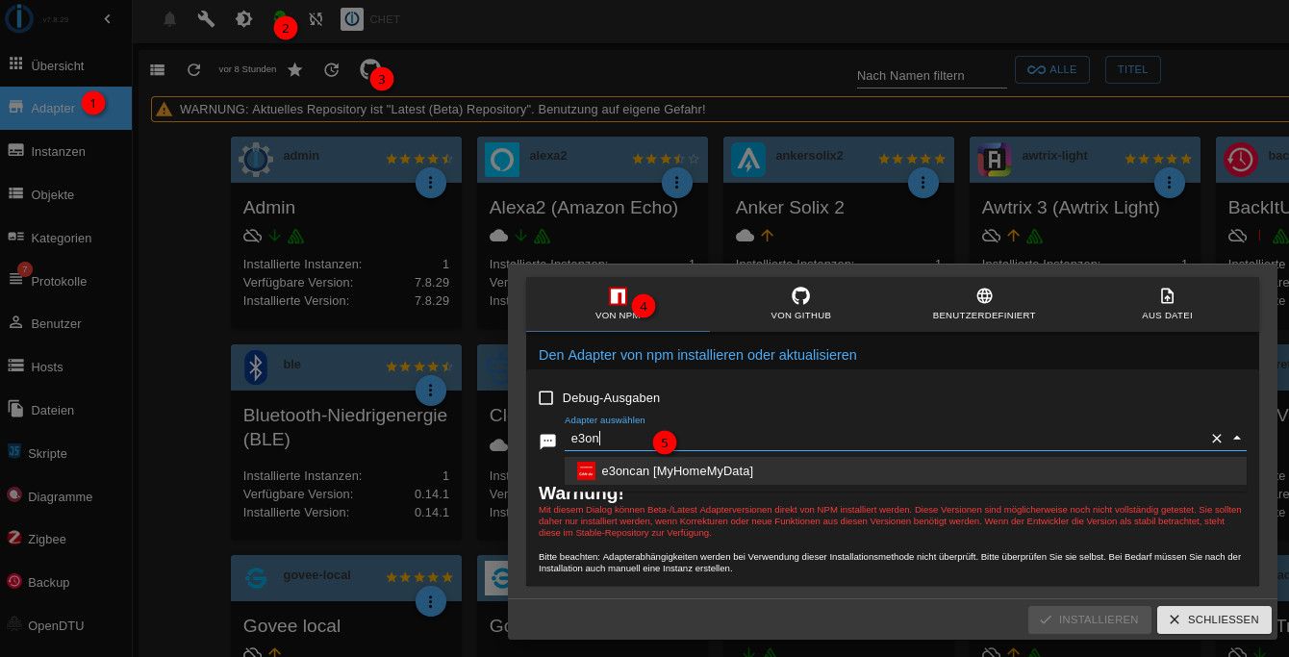Screen dimensions: 1289x657
Task: Click the awtrix-light adapter logo
Action: 995,159
